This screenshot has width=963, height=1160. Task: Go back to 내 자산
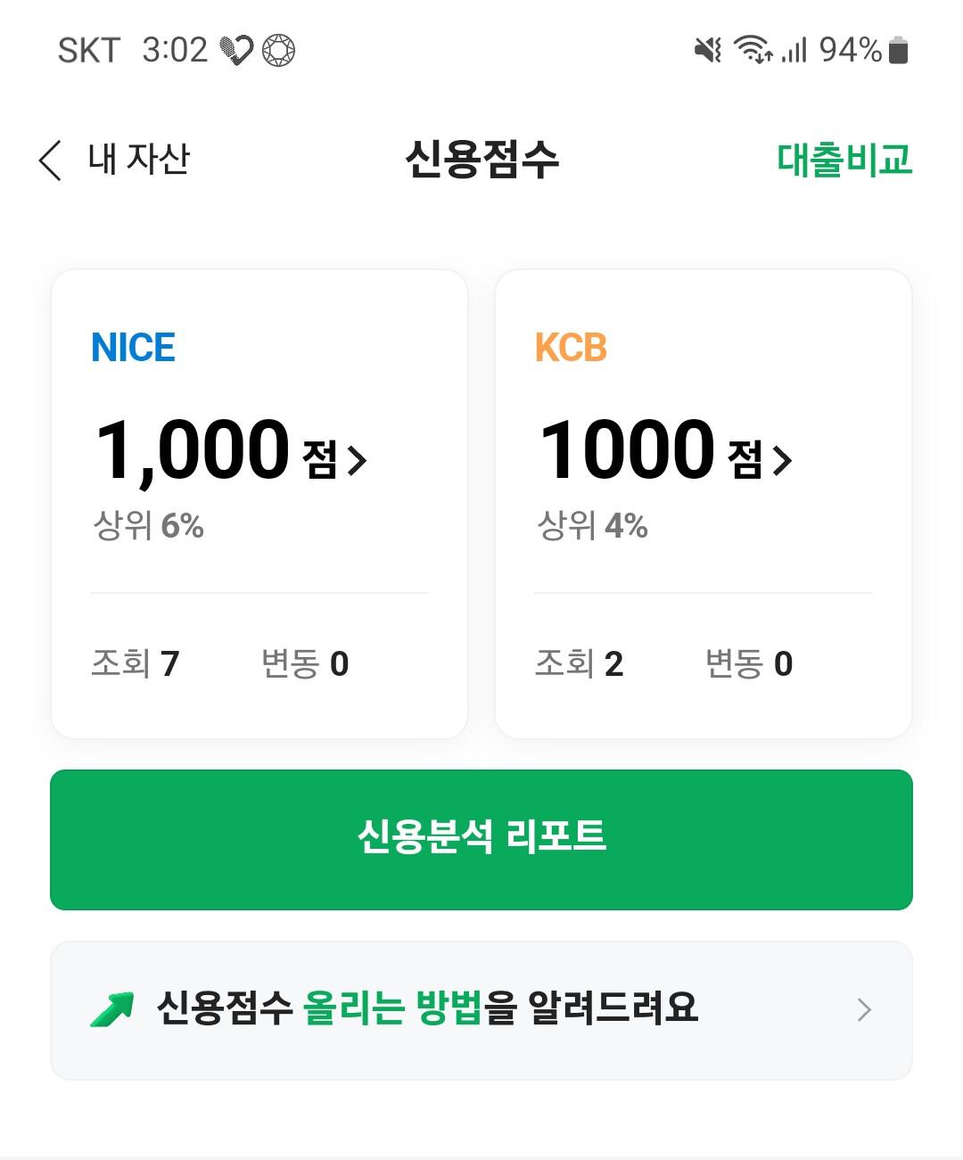138,160
